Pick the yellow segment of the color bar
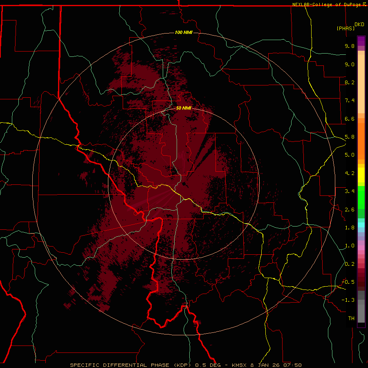Screen dimensions: 368x368 pos(361,175)
